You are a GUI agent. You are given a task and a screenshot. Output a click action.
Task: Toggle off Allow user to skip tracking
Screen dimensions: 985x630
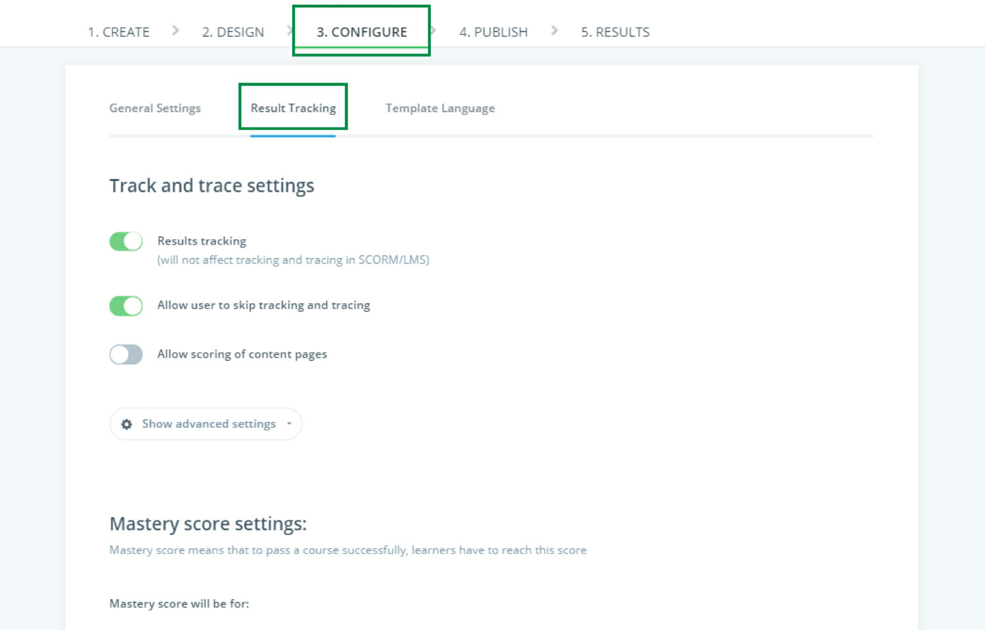point(126,306)
